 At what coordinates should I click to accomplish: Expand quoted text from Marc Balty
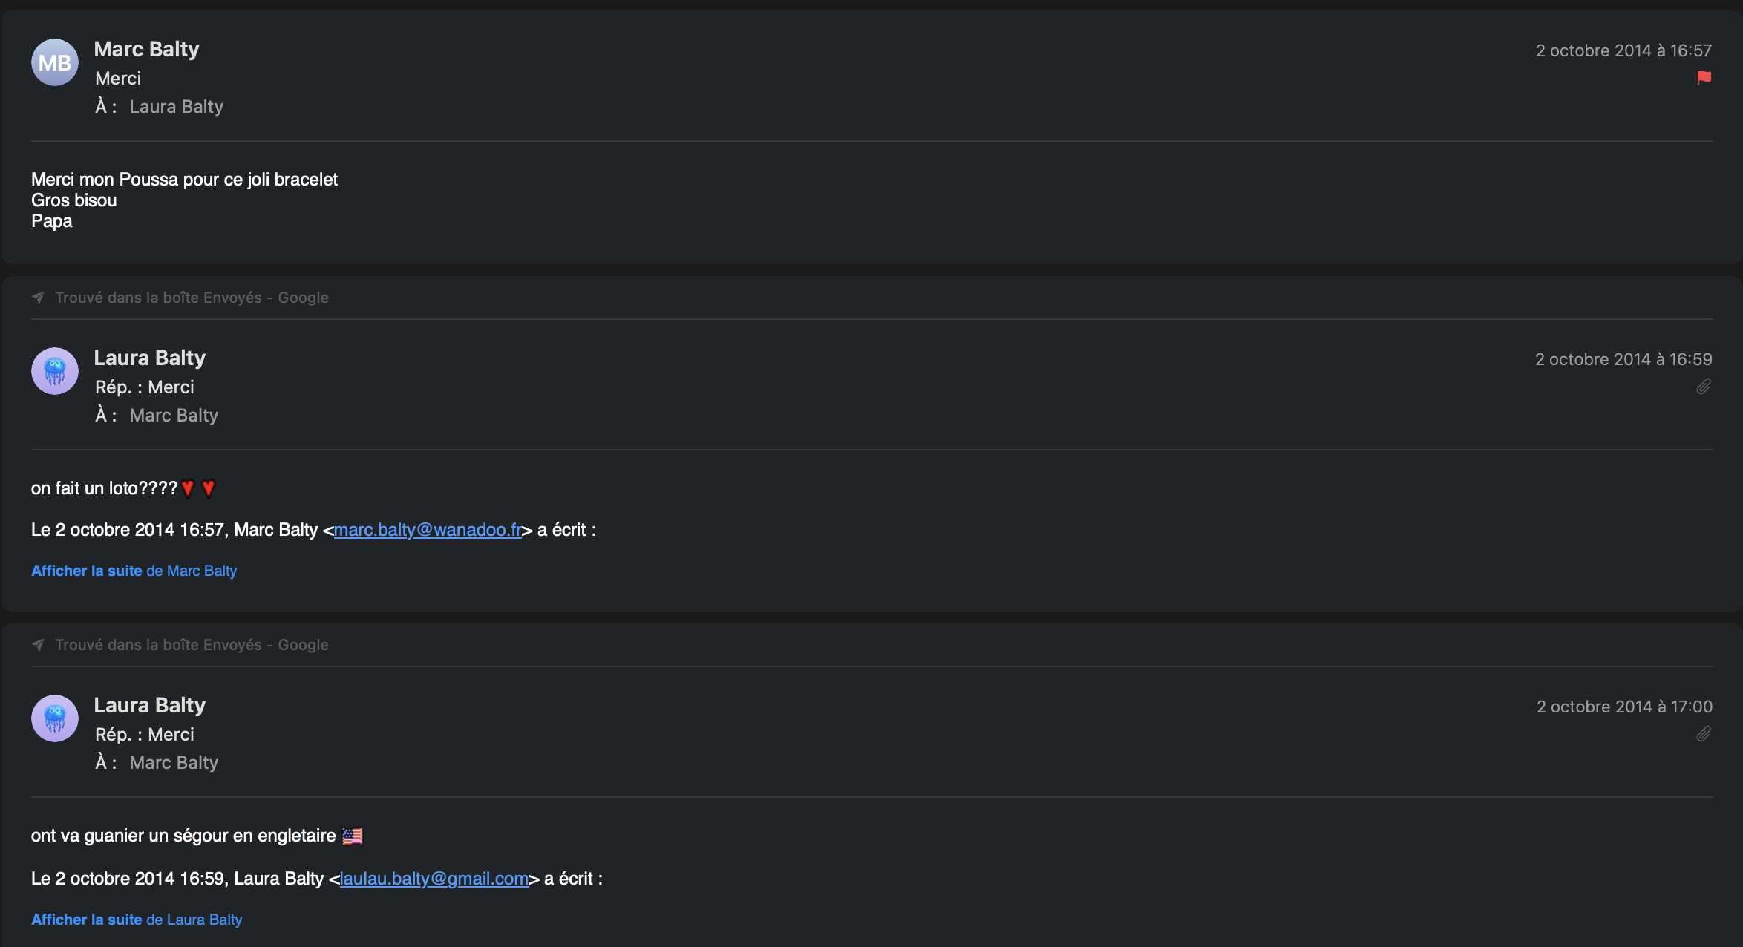(134, 571)
